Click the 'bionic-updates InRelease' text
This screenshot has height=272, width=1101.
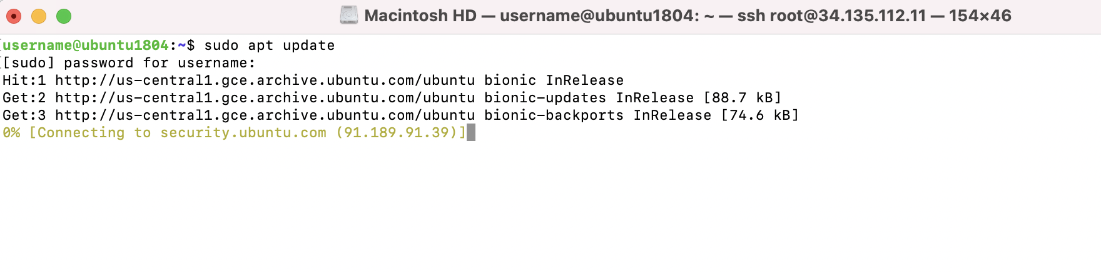click(589, 98)
